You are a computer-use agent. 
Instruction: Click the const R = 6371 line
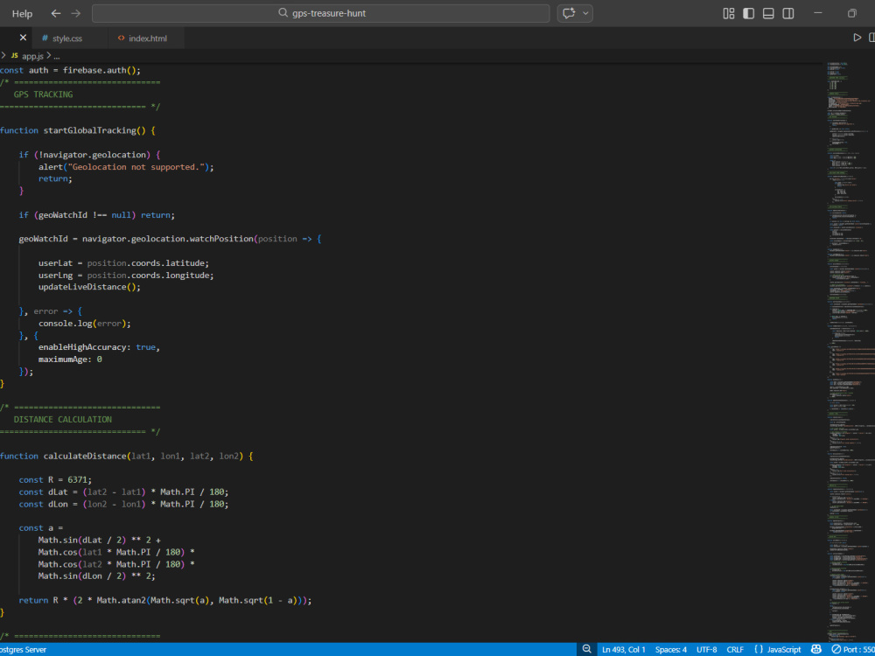click(x=55, y=479)
